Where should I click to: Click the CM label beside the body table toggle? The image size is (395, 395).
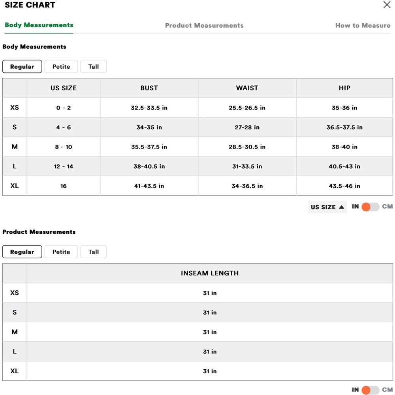point(387,207)
